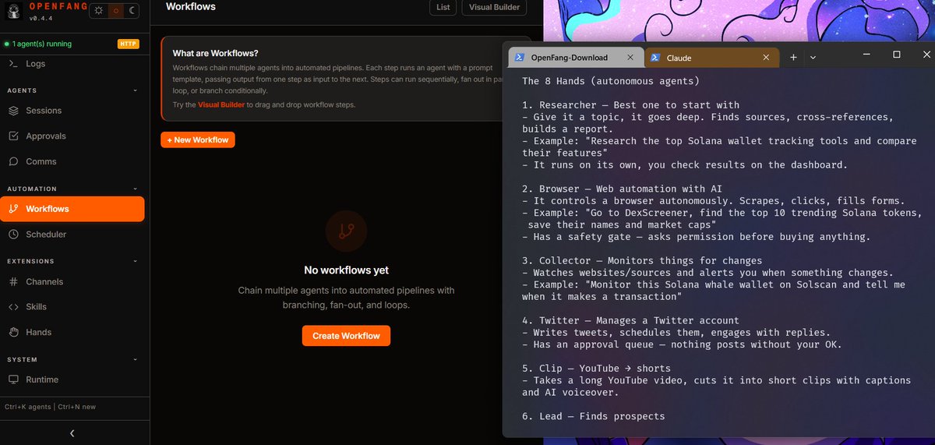
Task: Click the Approvals checkbox icon
Action: pos(13,136)
